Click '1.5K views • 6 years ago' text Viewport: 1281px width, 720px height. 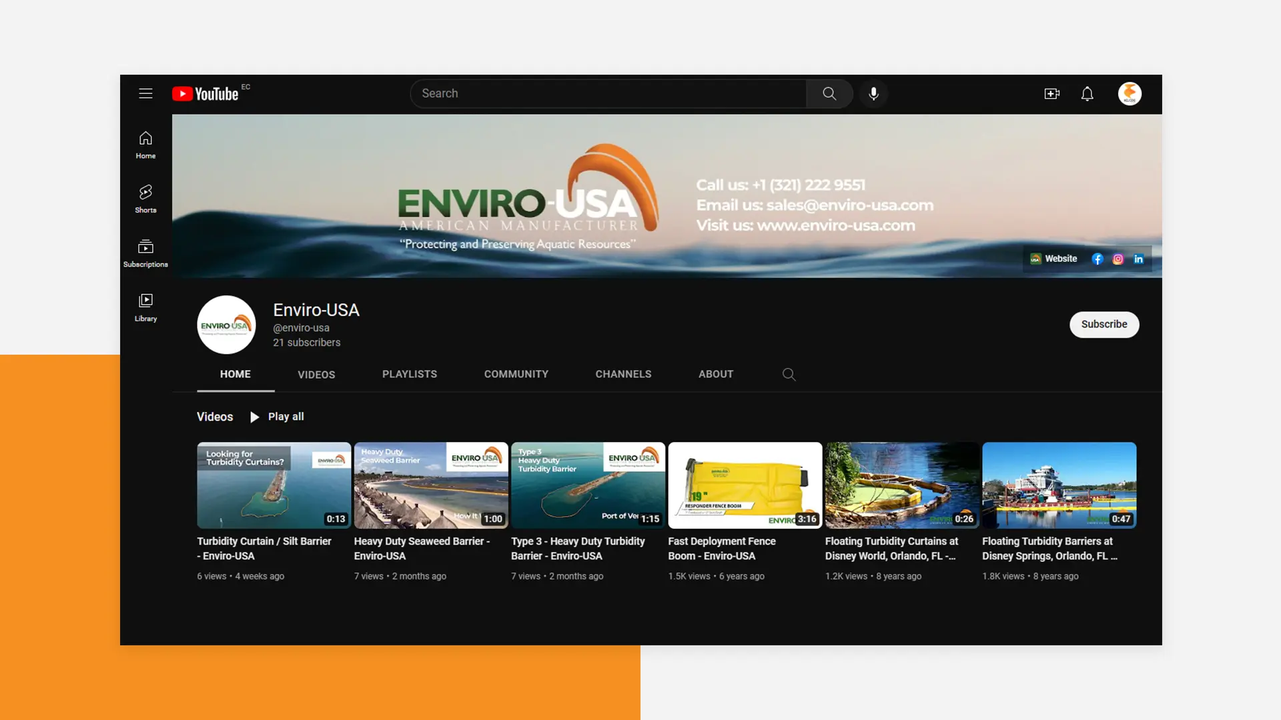click(717, 577)
